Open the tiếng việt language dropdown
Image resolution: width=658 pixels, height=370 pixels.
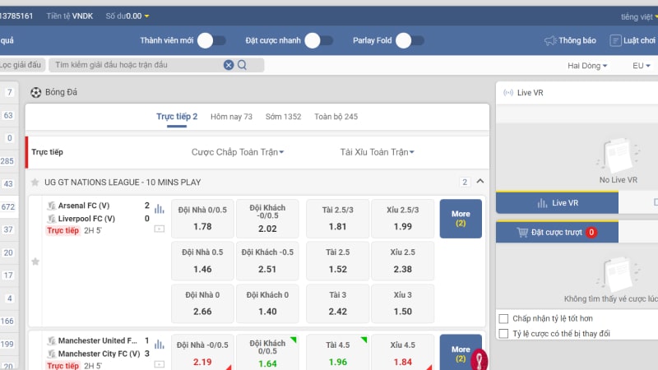(639, 16)
